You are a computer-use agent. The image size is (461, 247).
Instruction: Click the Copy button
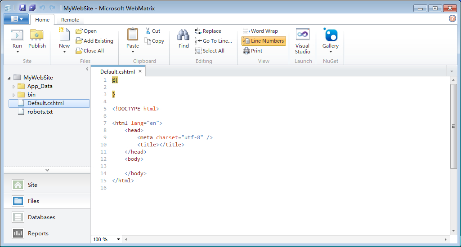(155, 41)
